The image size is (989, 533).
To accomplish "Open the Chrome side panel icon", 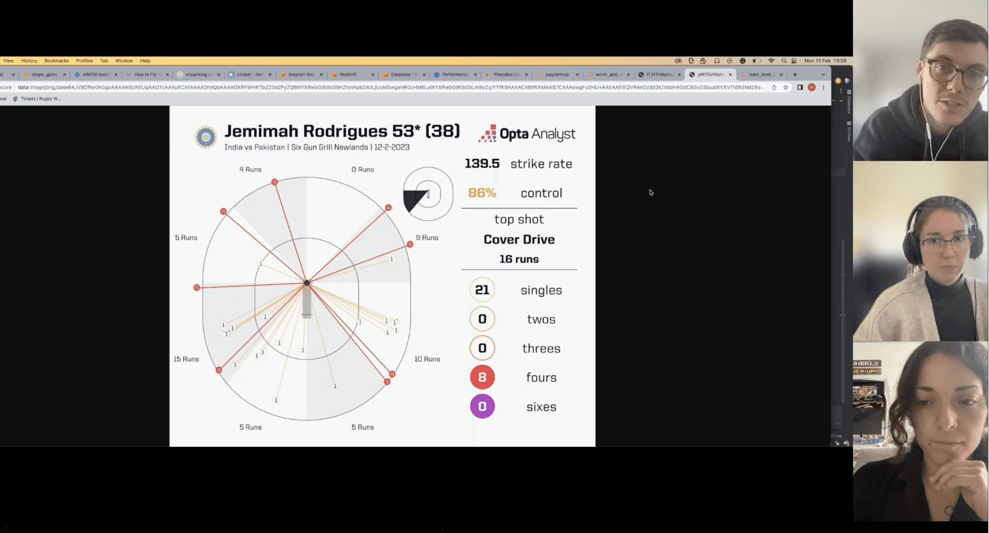I will [x=800, y=88].
